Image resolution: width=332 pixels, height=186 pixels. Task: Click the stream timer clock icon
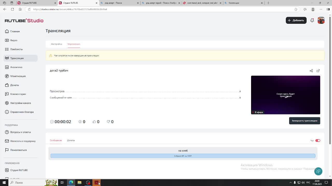(52, 122)
